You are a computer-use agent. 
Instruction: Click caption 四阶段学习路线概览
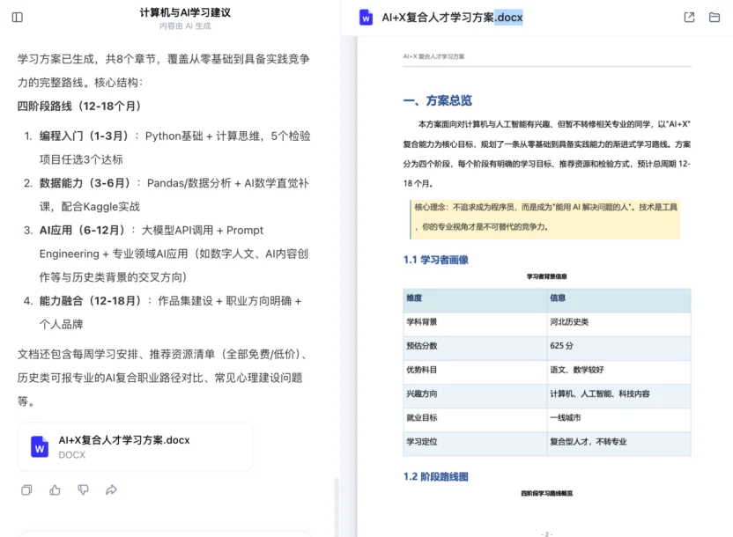click(546, 493)
